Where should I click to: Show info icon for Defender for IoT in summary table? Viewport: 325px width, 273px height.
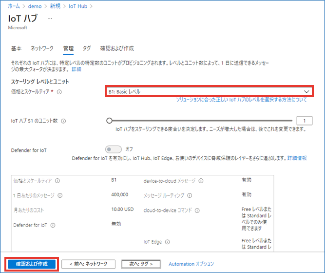coord(53,225)
